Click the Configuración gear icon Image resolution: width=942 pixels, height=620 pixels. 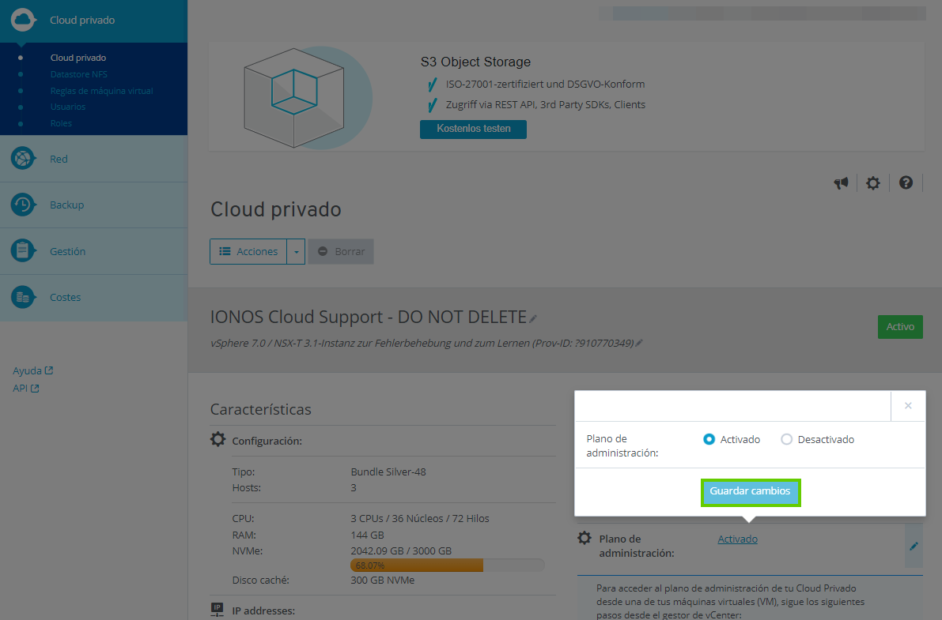(x=218, y=439)
